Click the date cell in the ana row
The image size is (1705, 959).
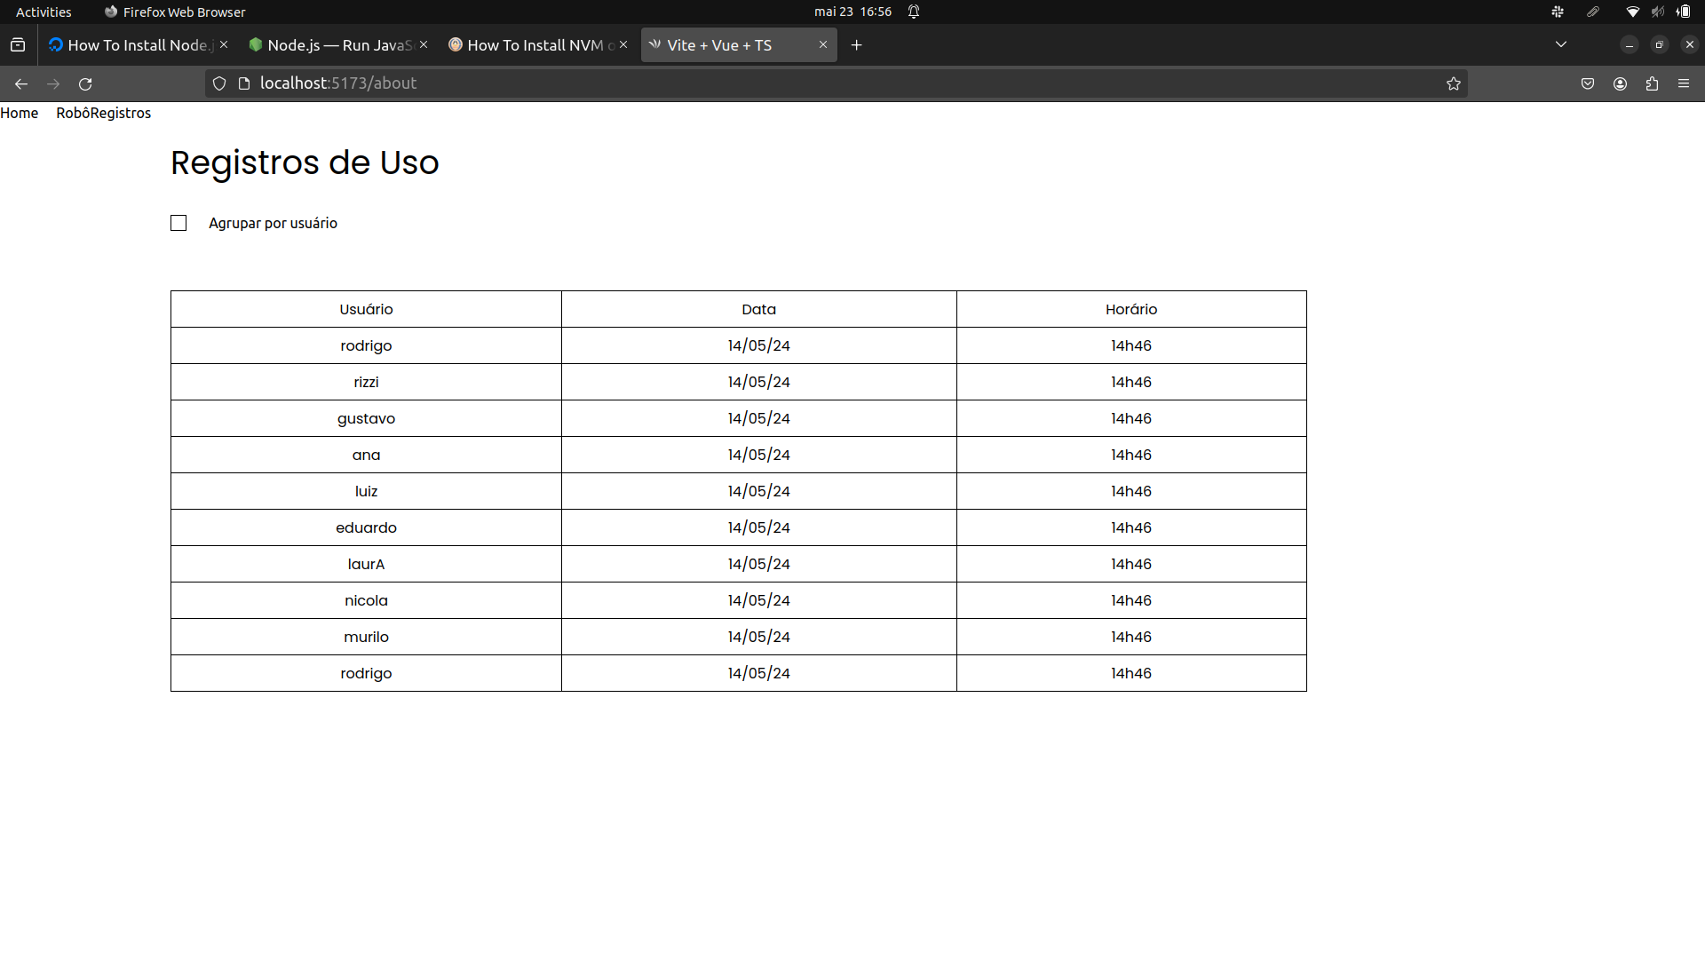click(758, 455)
